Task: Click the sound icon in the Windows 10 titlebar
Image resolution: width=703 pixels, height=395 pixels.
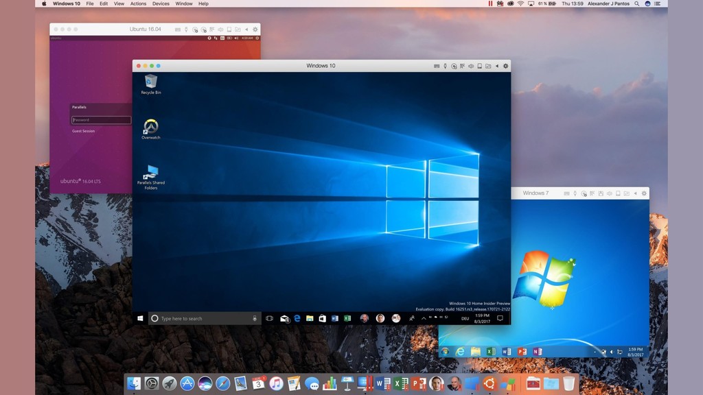Action: [x=471, y=66]
